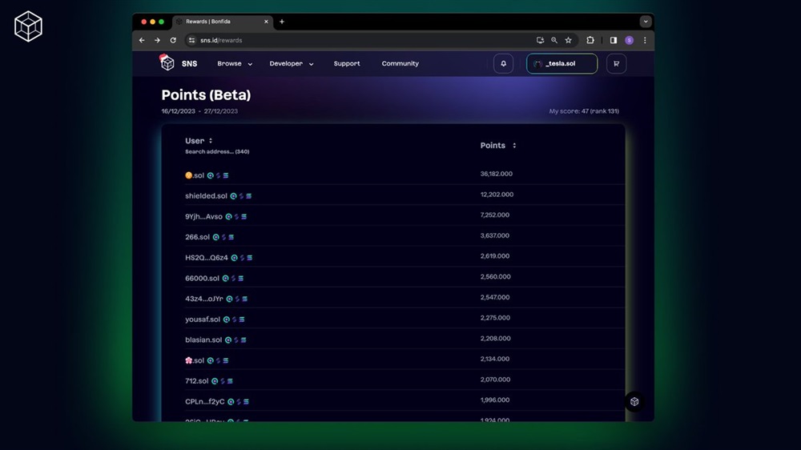This screenshot has height=450, width=801.
Task: Open the yousaf.sol user entry
Action: click(203, 319)
